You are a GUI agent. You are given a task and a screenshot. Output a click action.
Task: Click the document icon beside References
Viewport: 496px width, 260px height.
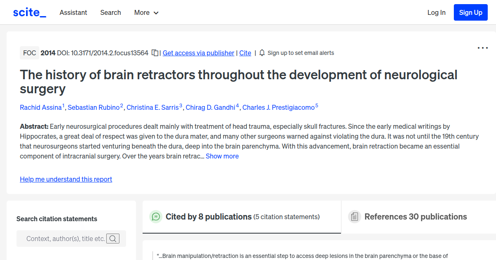point(355,216)
